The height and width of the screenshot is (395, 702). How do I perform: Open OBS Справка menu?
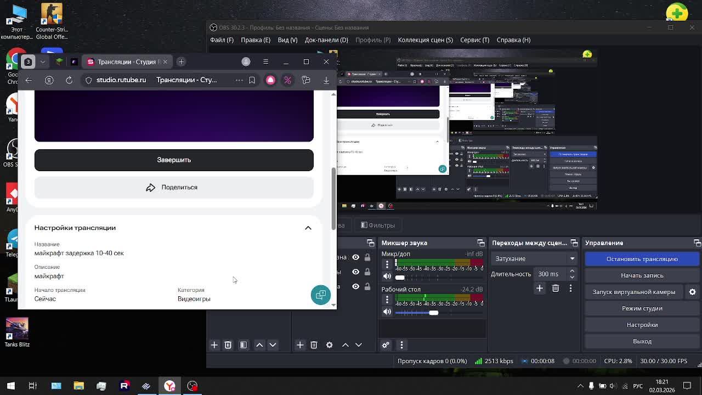point(513,40)
